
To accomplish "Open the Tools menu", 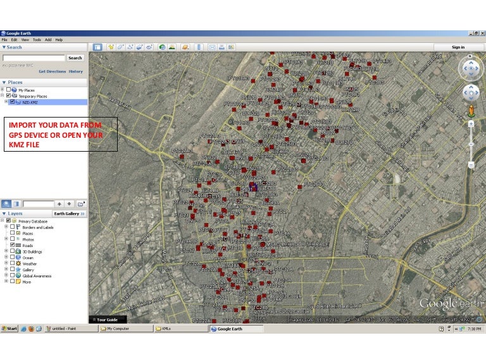I will [37, 40].
